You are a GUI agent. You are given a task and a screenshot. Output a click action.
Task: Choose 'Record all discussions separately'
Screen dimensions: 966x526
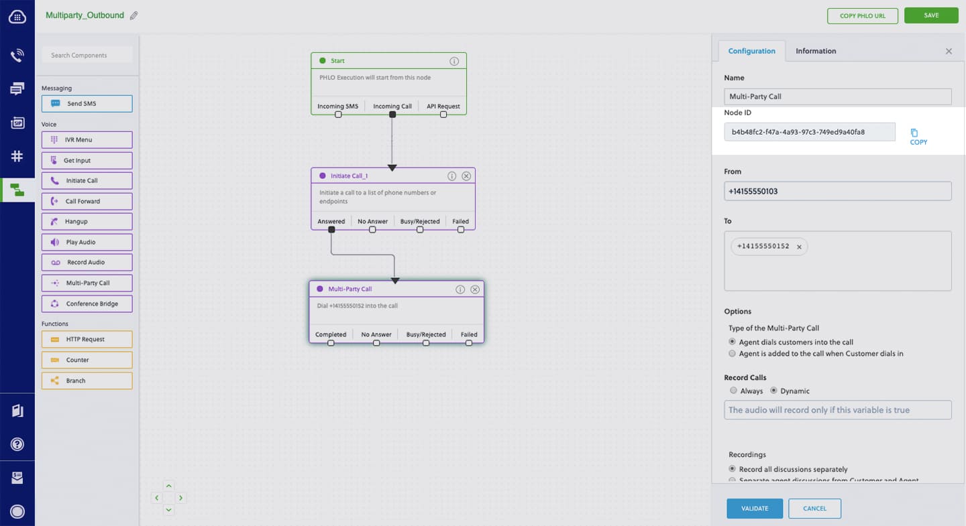pos(732,469)
